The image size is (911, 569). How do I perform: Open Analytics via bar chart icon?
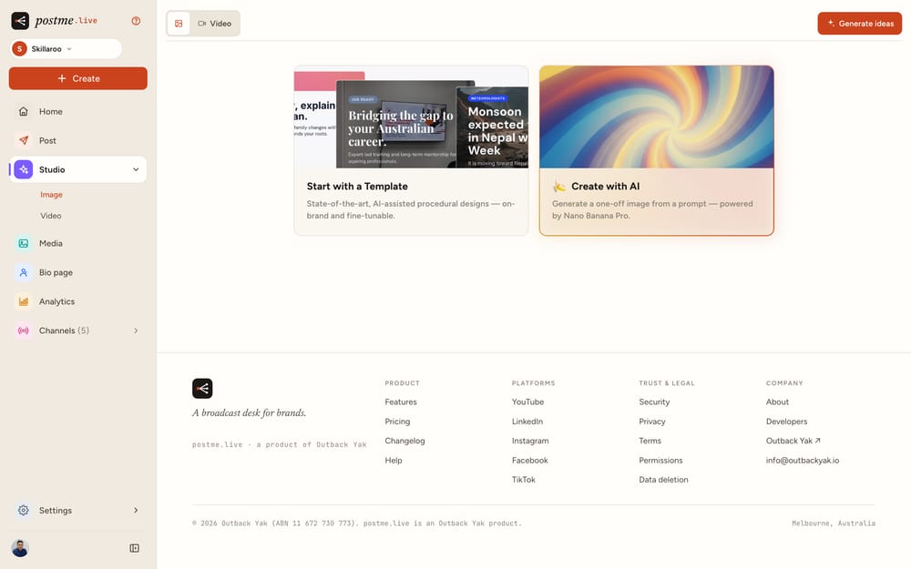(x=24, y=301)
